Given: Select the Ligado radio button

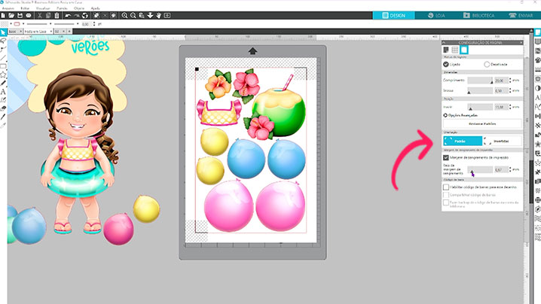Looking at the screenshot, I should pyautogui.click(x=445, y=65).
